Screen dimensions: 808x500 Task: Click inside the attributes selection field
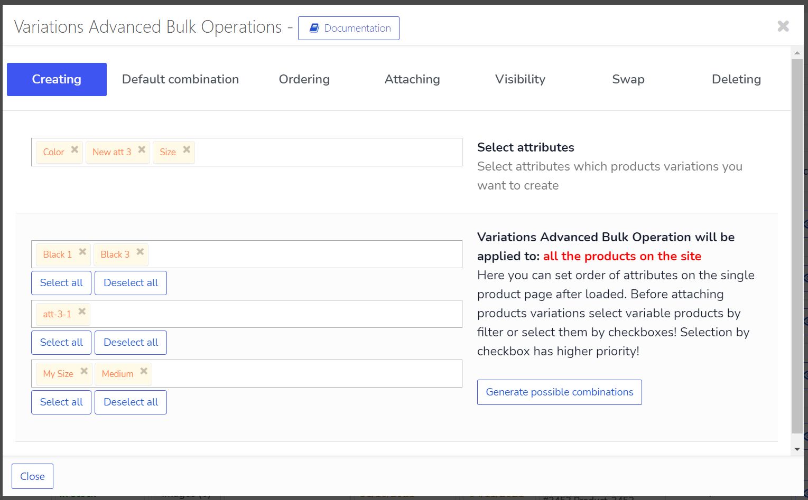(x=328, y=152)
